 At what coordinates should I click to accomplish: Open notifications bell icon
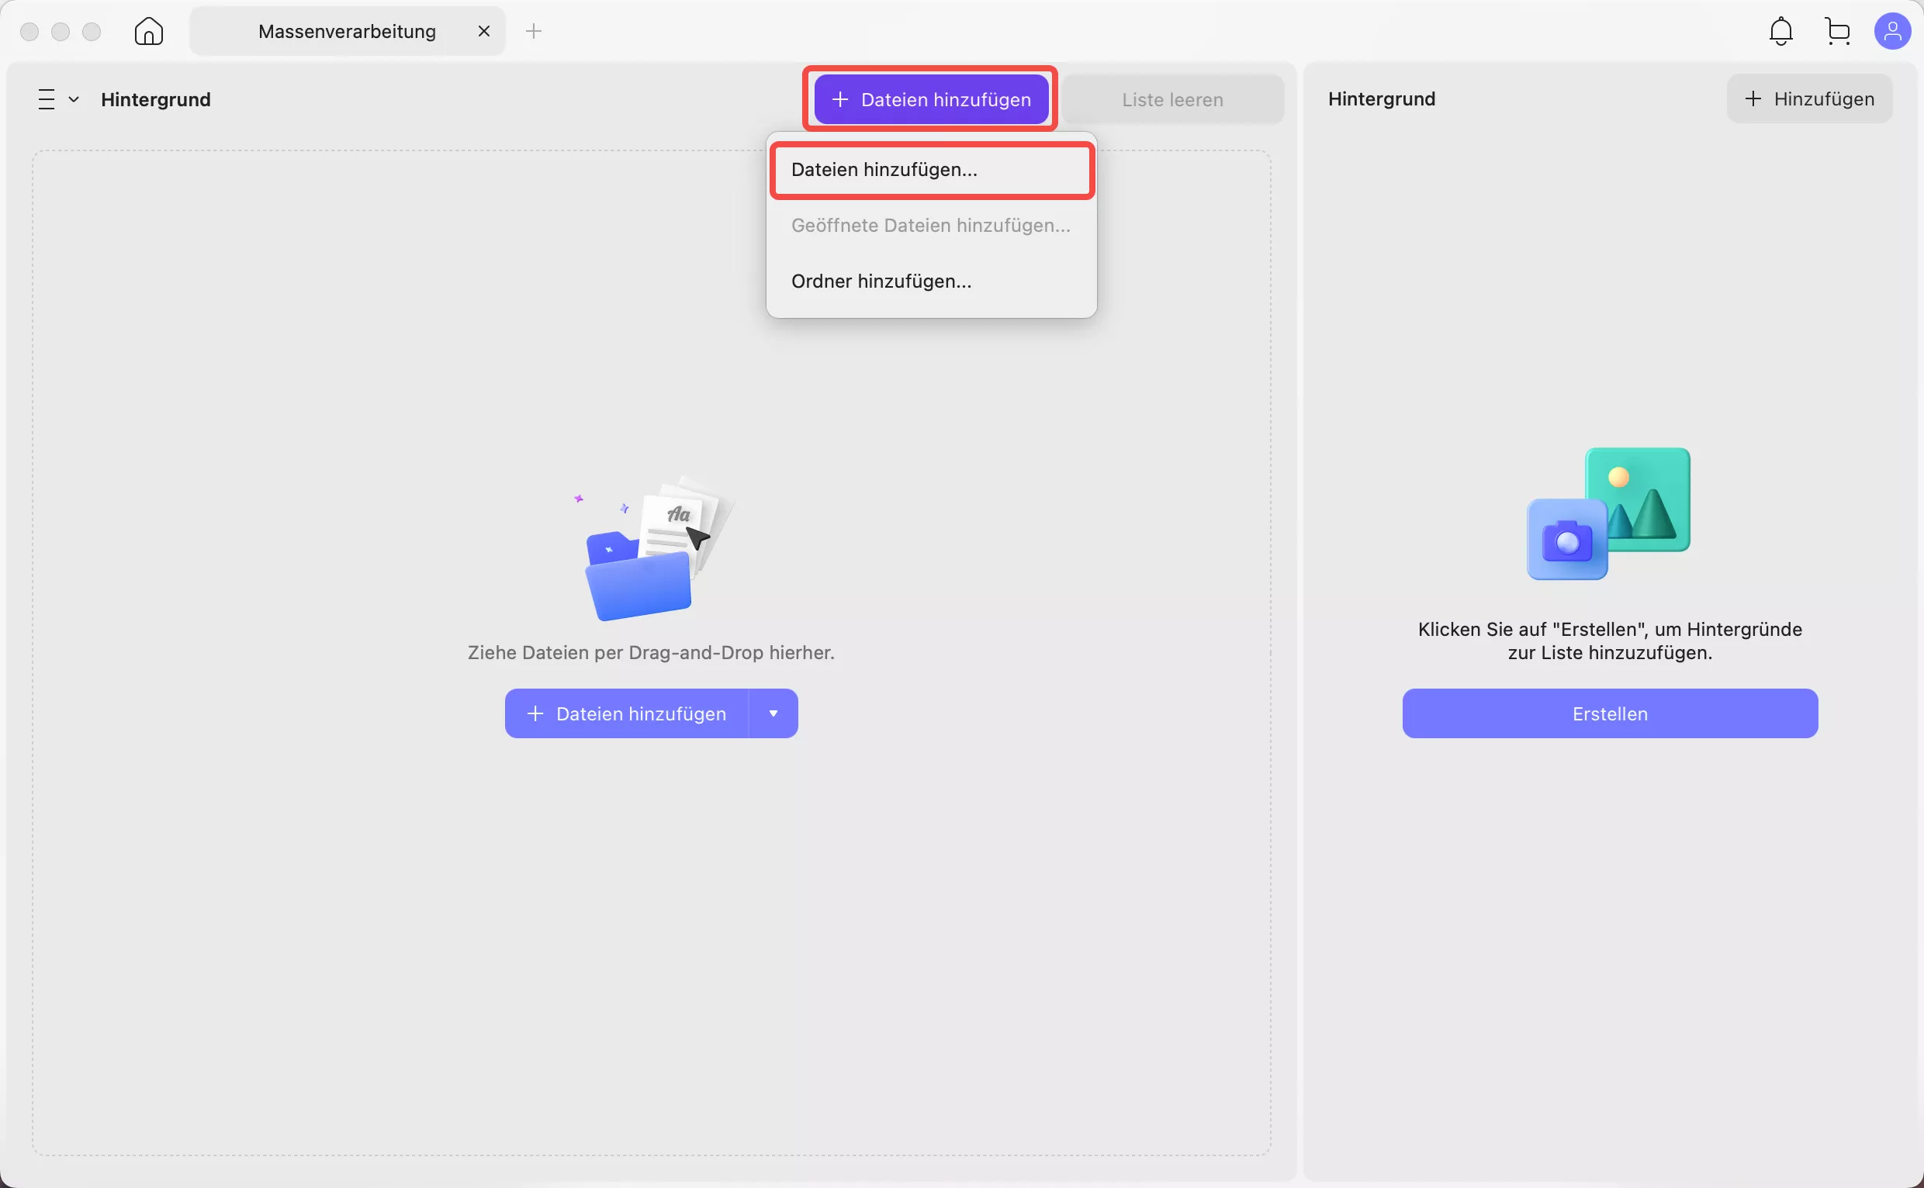(1780, 32)
